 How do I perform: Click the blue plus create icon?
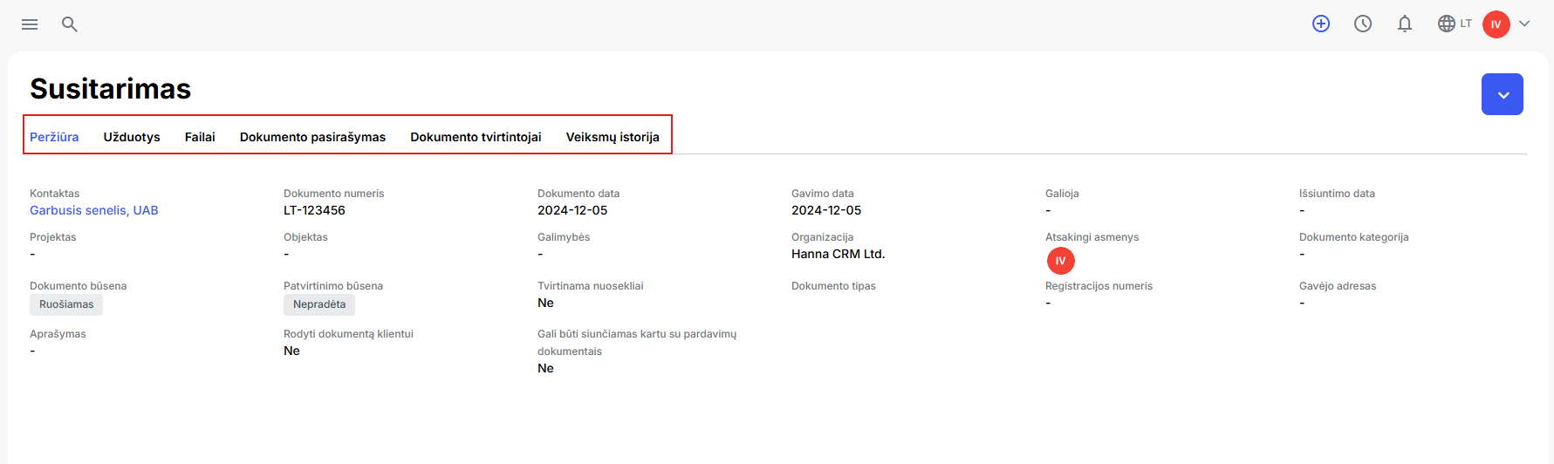(x=1321, y=24)
